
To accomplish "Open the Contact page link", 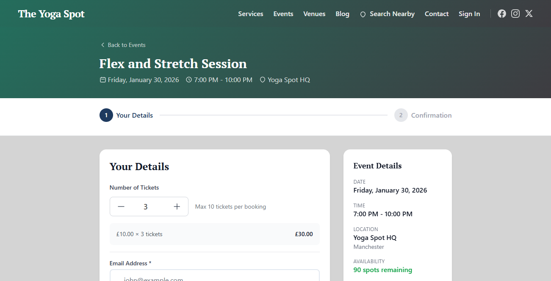I will [437, 14].
